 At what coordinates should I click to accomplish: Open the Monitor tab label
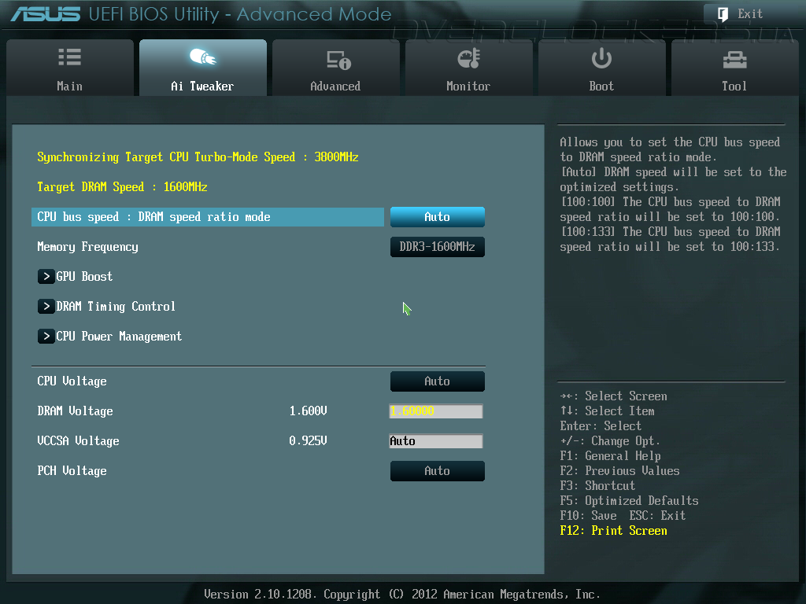pos(468,87)
